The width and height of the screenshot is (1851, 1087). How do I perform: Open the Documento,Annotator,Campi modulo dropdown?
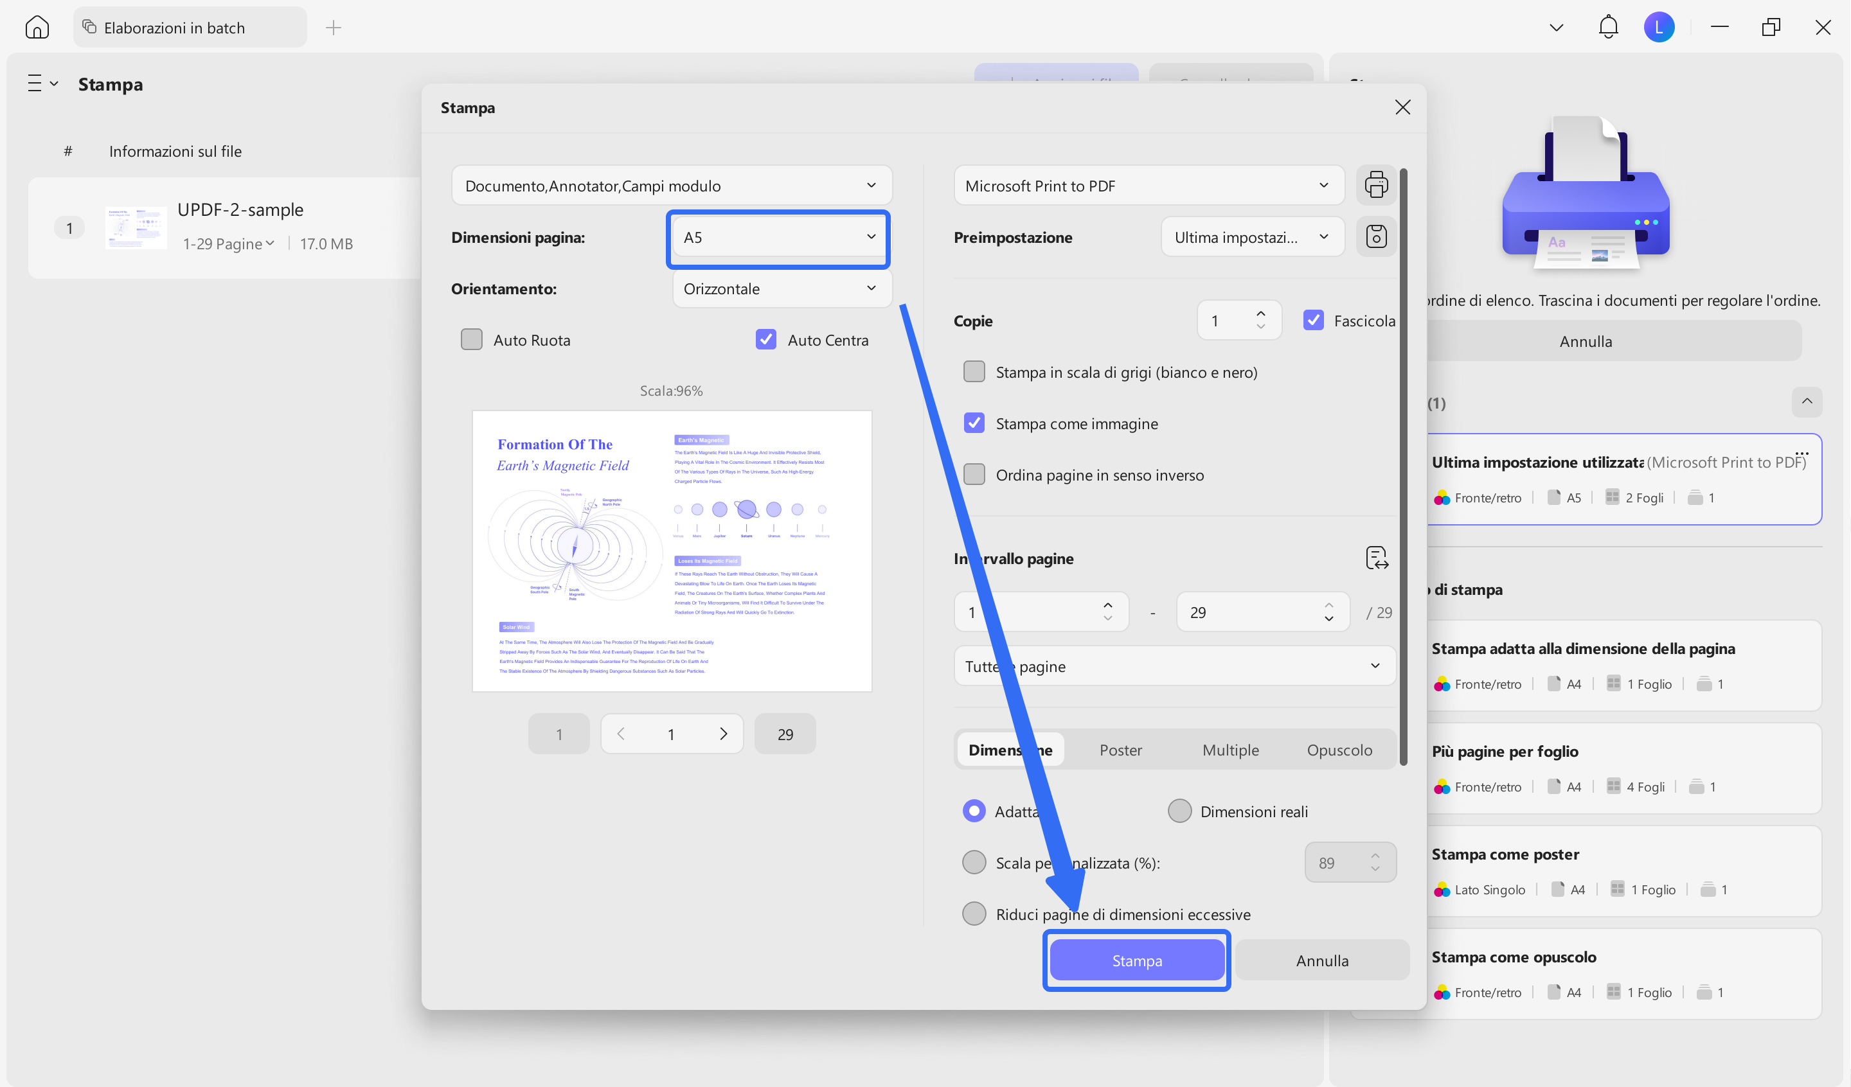(x=672, y=185)
